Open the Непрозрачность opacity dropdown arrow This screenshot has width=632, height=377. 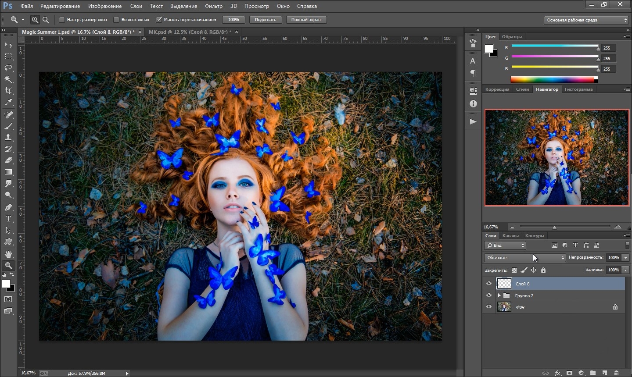(625, 258)
